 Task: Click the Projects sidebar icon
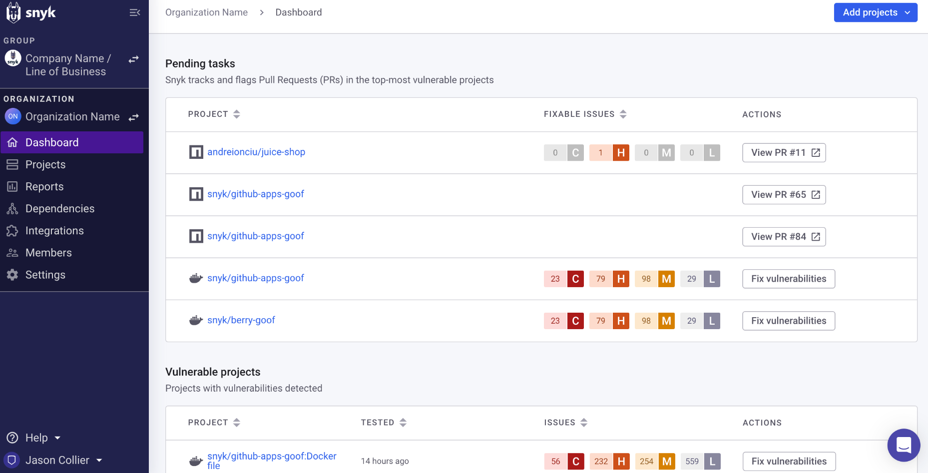(x=12, y=164)
